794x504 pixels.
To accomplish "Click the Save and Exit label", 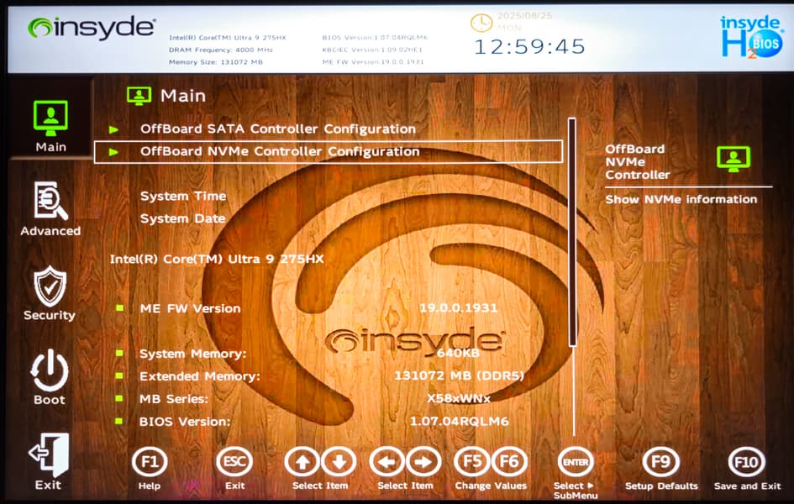I will [x=748, y=486].
